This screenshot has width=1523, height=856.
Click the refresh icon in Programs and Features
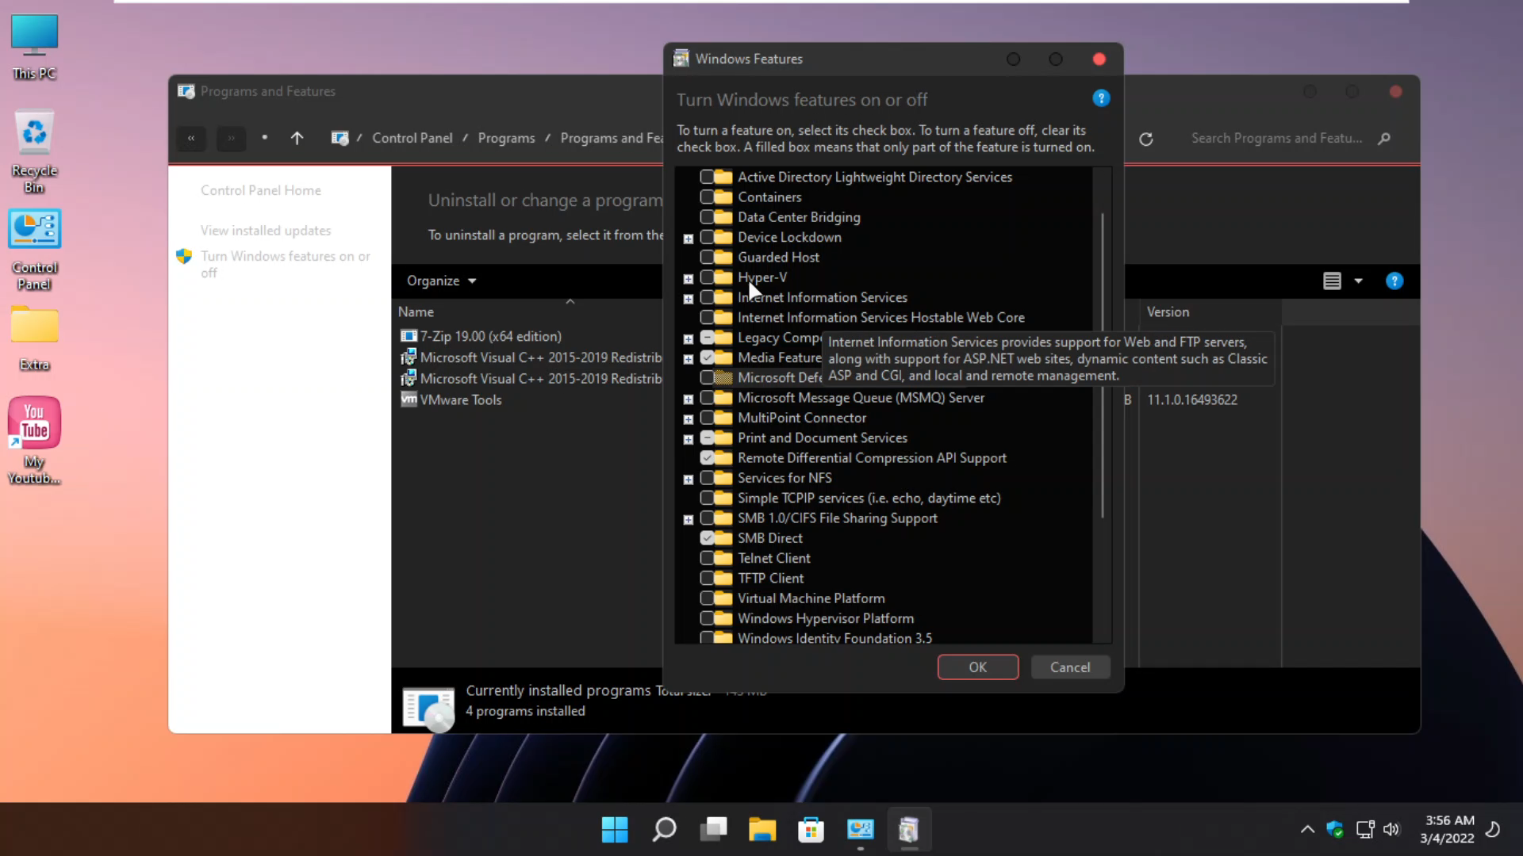coord(1146,139)
